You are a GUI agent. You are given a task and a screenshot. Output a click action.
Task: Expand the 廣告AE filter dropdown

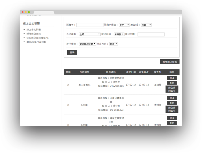pos(146,25)
